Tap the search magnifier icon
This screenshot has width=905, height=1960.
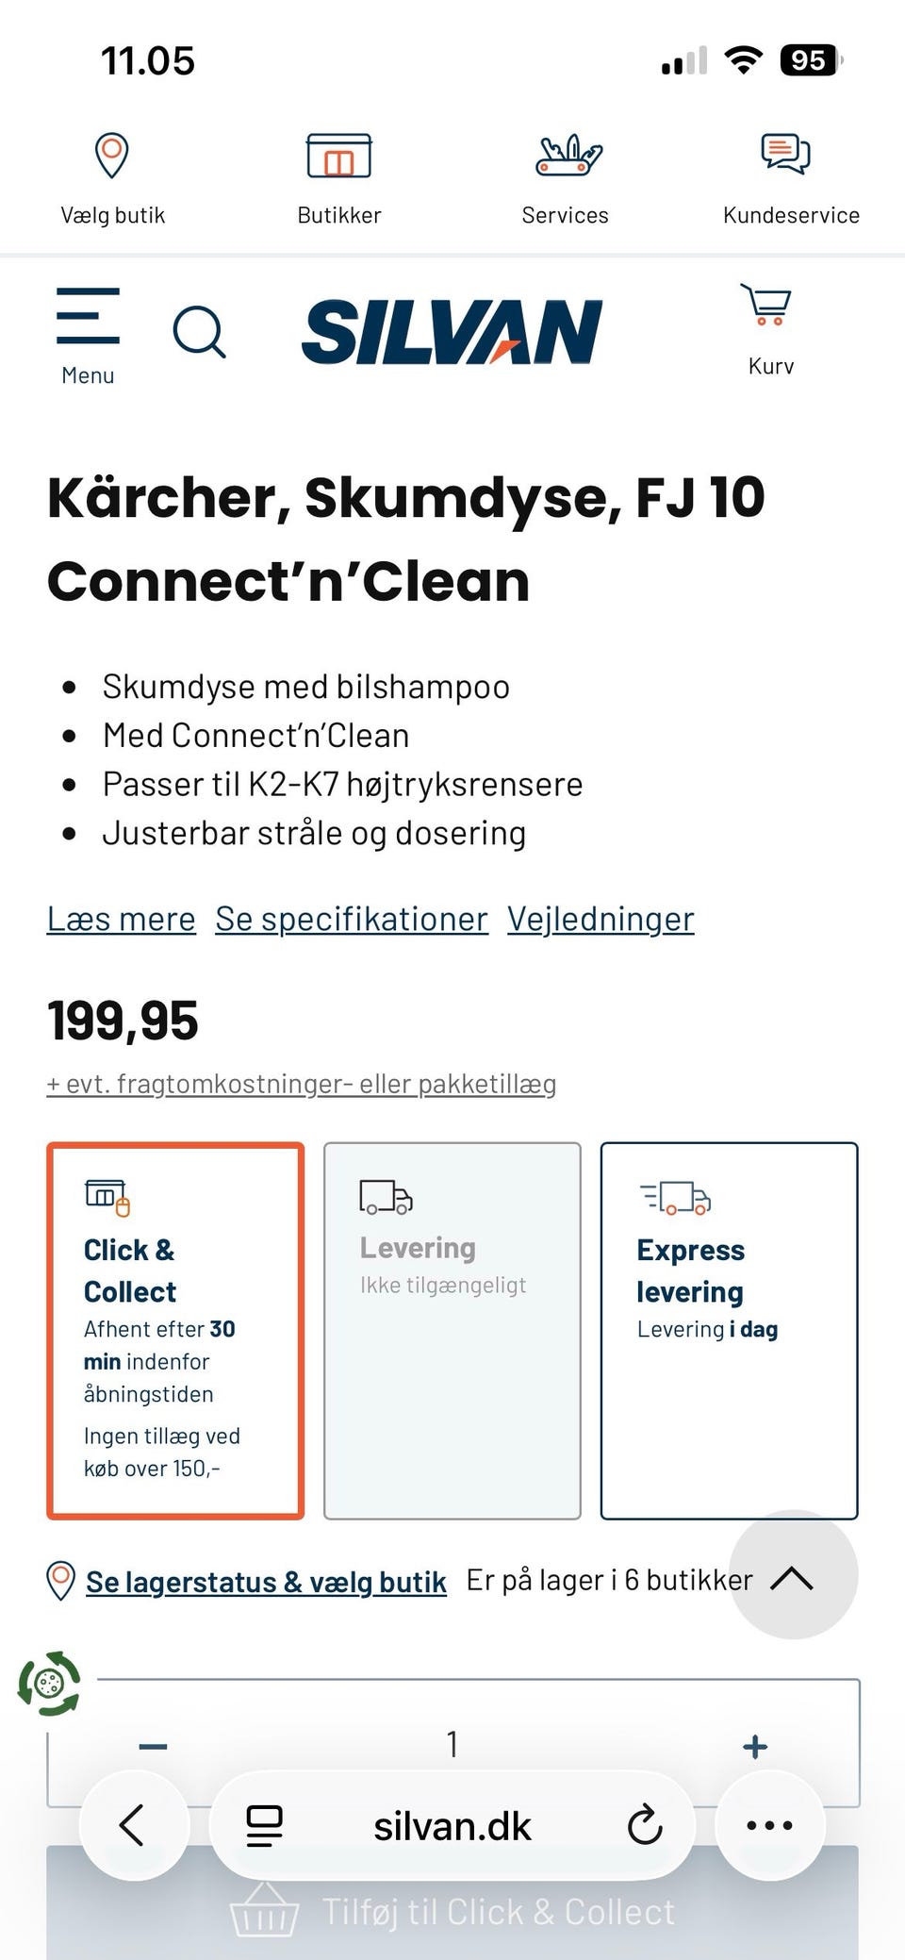199,332
